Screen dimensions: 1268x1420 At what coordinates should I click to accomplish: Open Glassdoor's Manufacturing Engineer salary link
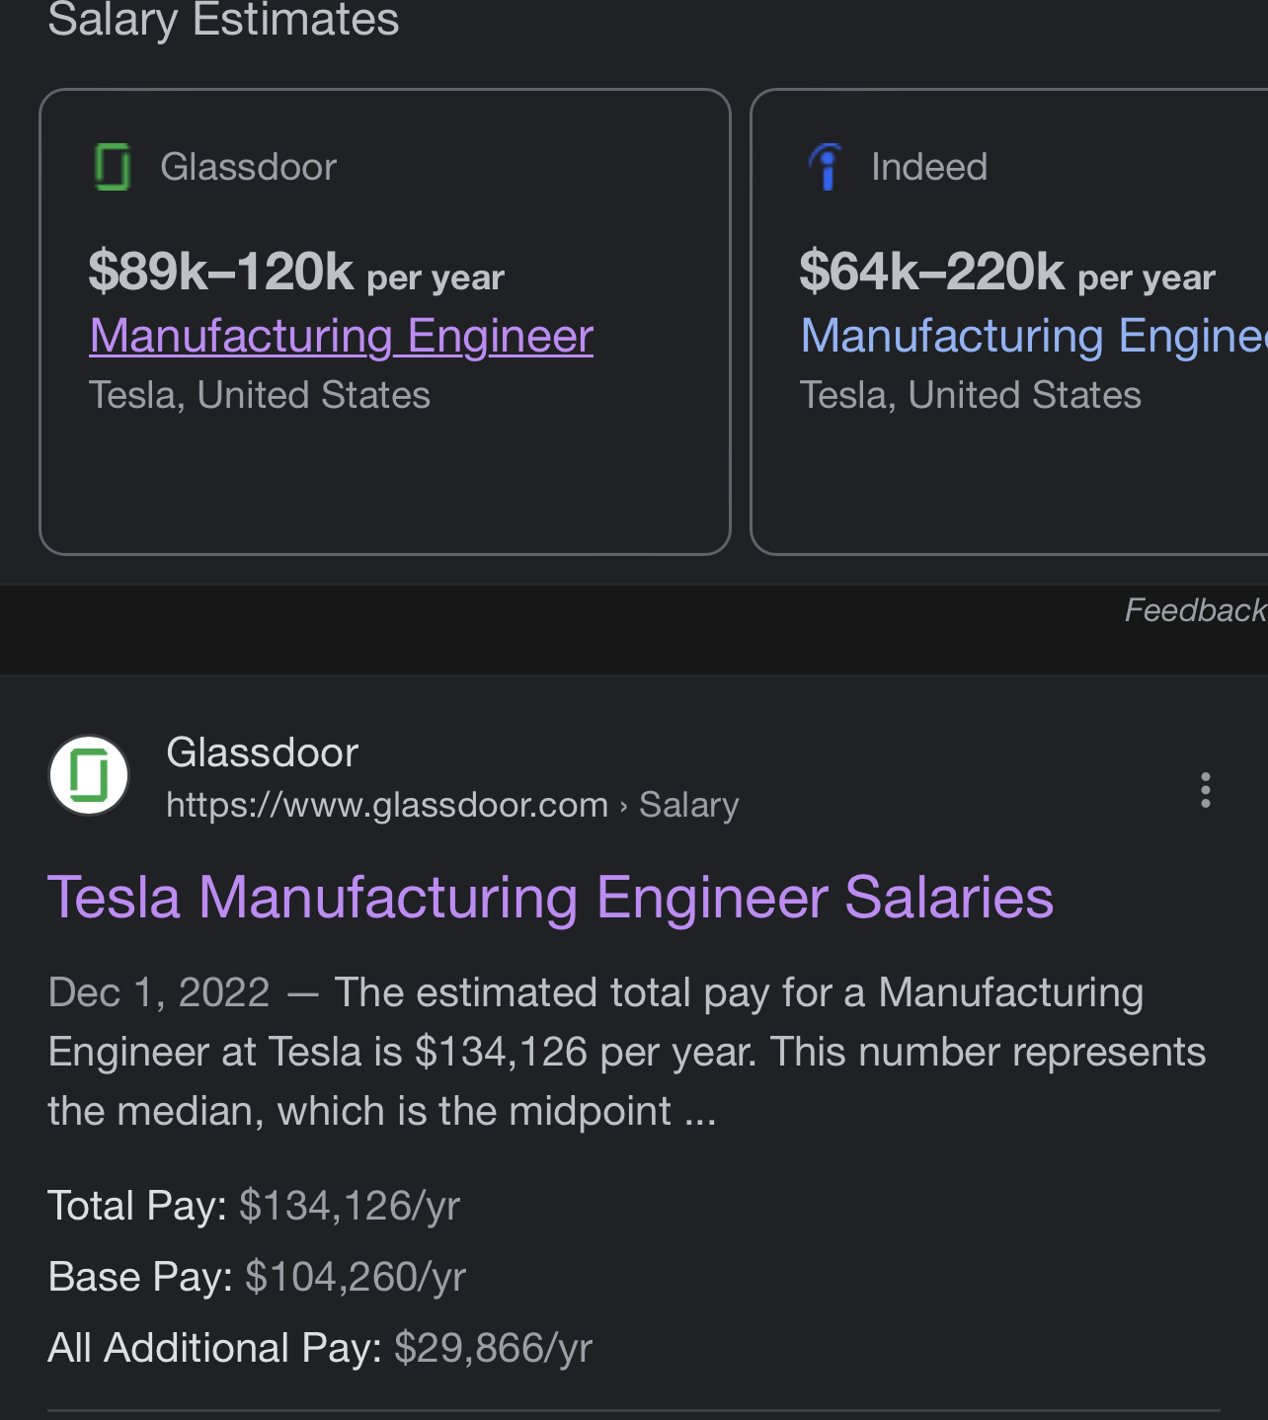[x=341, y=336]
